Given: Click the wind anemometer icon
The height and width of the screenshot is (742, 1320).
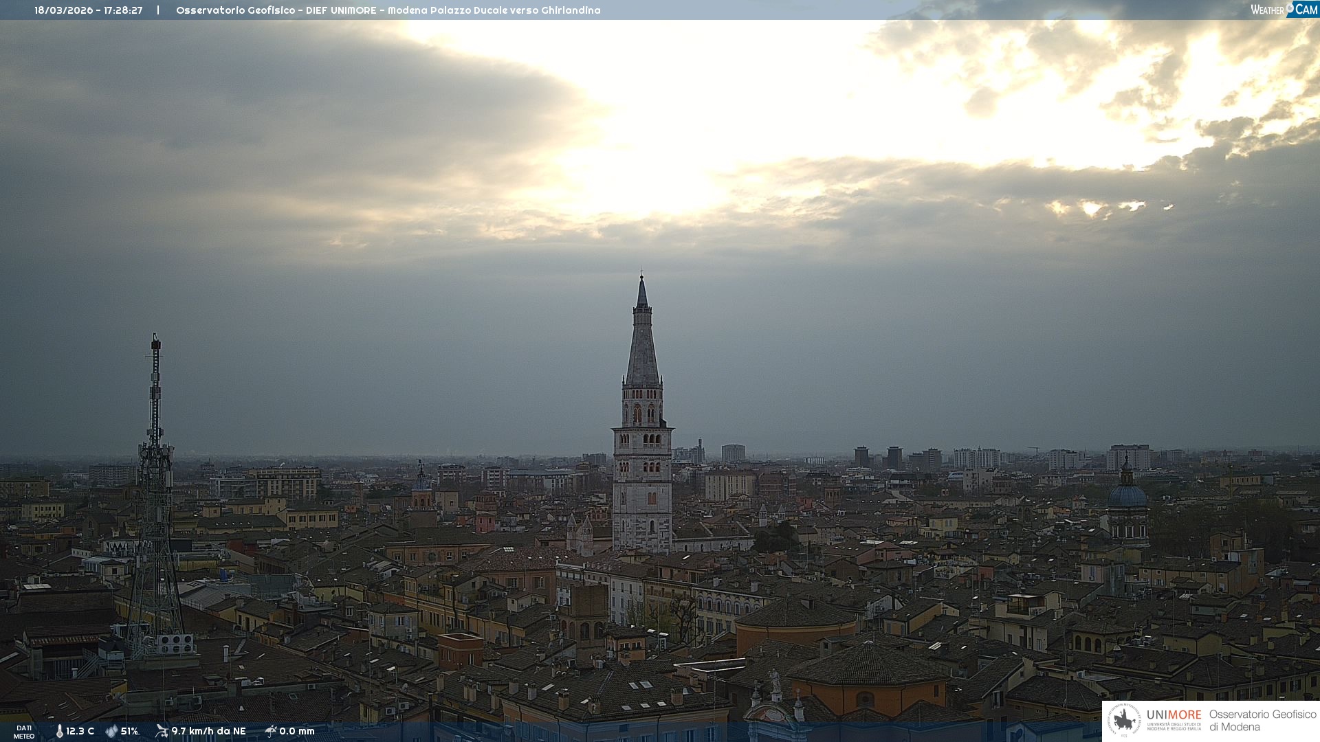Looking at the screenshot, I should pyautogui.click(x=162, y=731).
